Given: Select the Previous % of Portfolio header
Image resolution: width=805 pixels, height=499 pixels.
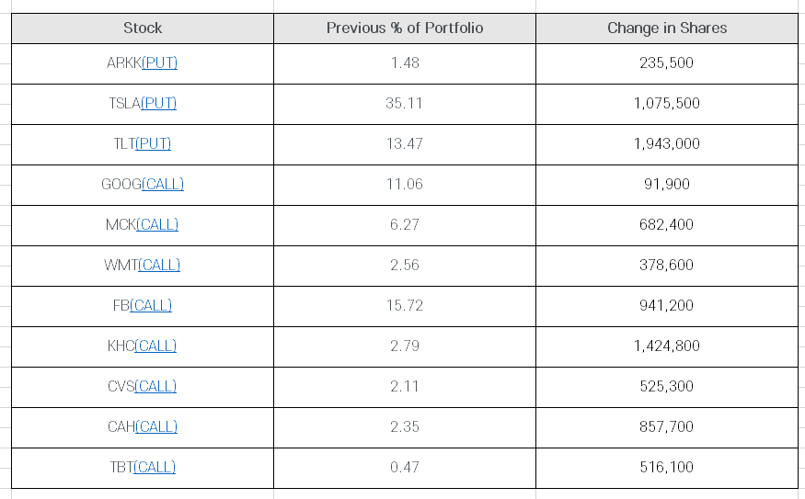Looking at the screenshot, I should click(405, 28).
